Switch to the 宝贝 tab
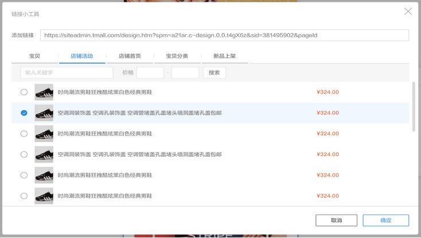The width and height of the screenshot is (421, 238). 34,56
